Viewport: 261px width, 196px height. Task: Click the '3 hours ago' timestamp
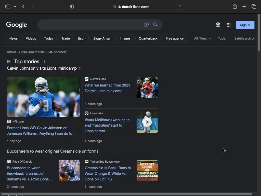point(93,187)
